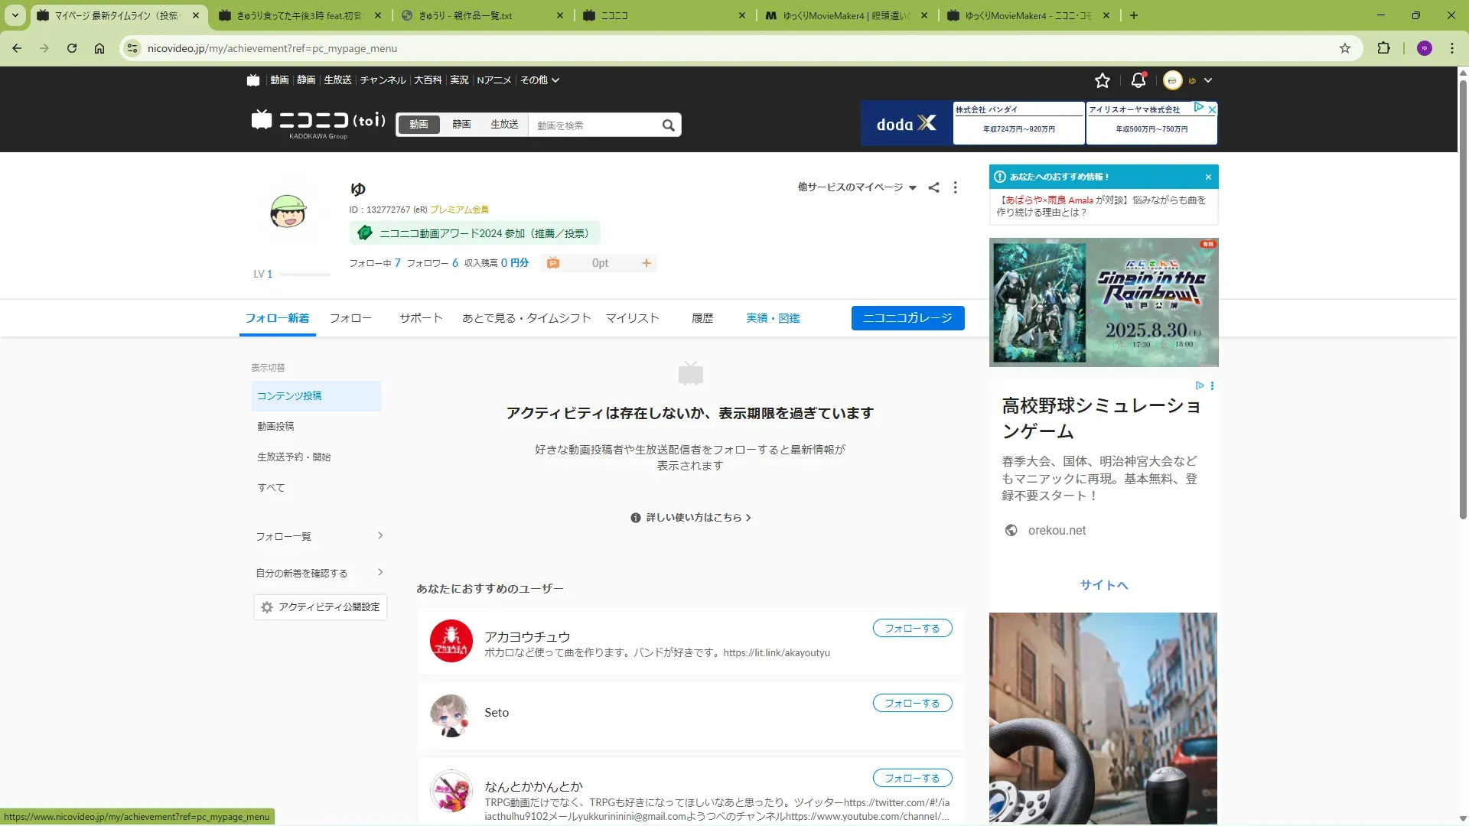This screenshot has width=1469, height=826.
Task: Click the magnifier search icon
Action: 668,125
